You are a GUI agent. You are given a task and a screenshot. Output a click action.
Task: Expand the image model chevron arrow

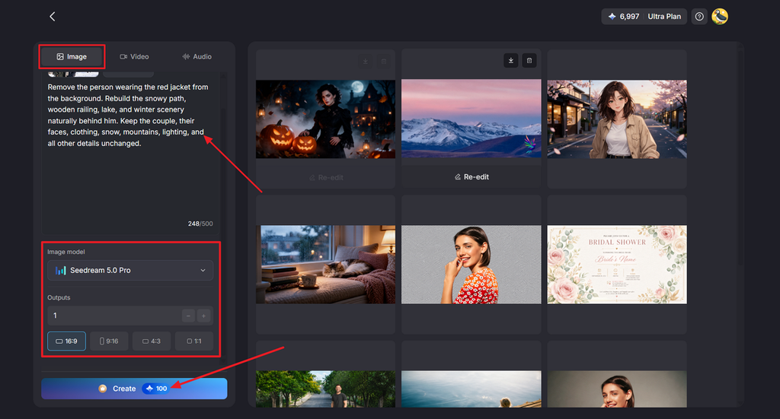[x=203, y=270]
